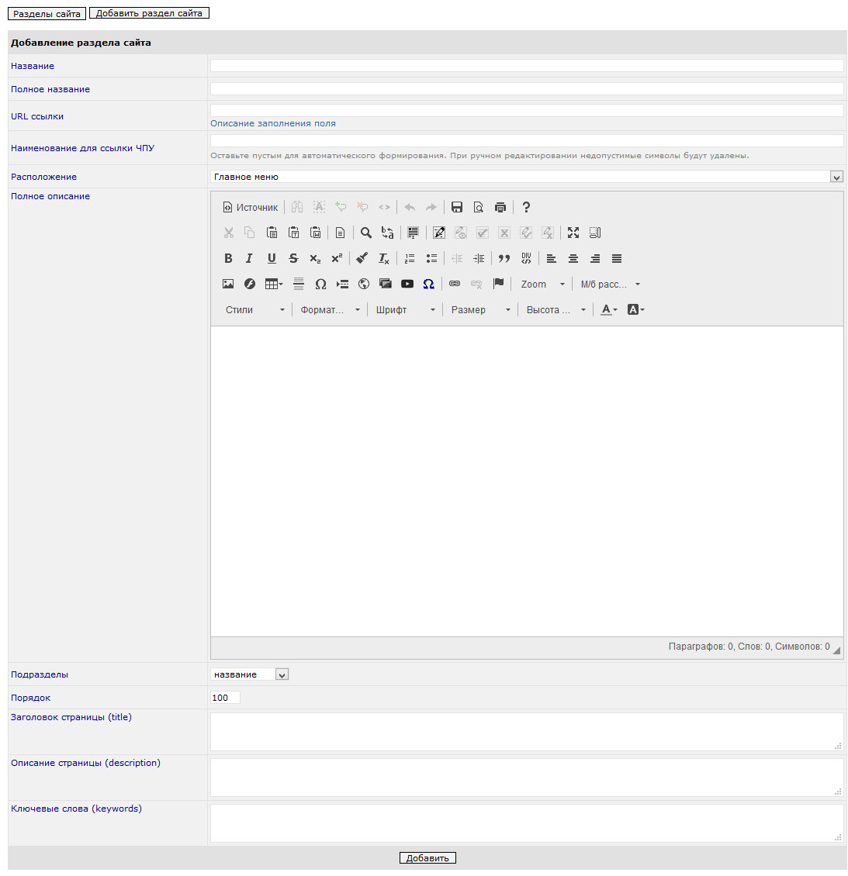Open the Шрифт font dropdown
The width and height of the screenshot is (848, 876).
click(x=405, y=309)
